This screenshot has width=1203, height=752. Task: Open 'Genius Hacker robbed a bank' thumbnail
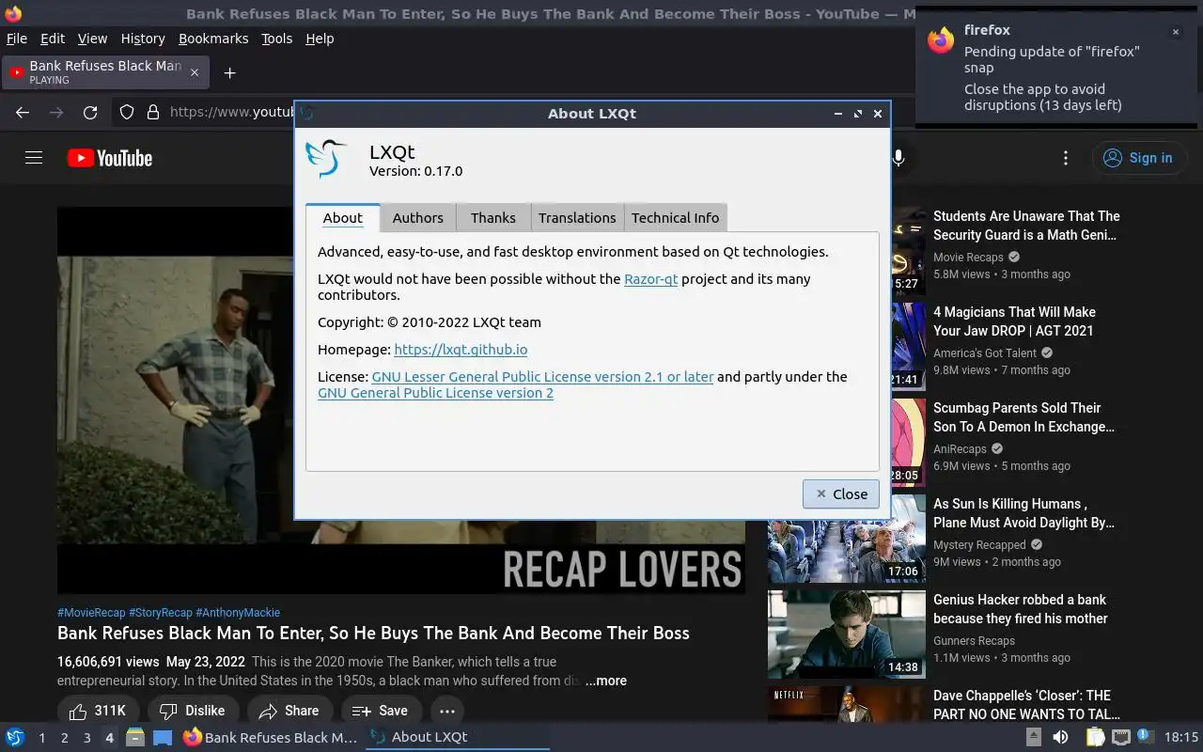[x=847, y=634]
